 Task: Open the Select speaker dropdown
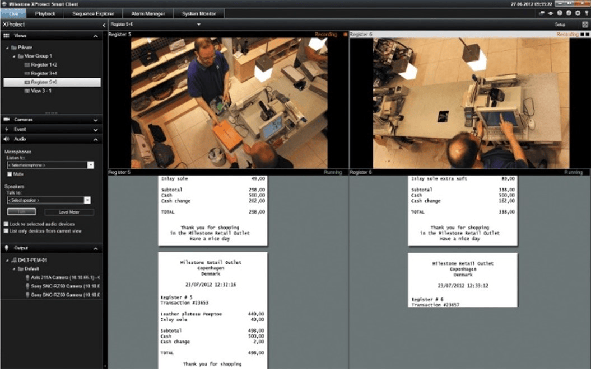point(87,200)
